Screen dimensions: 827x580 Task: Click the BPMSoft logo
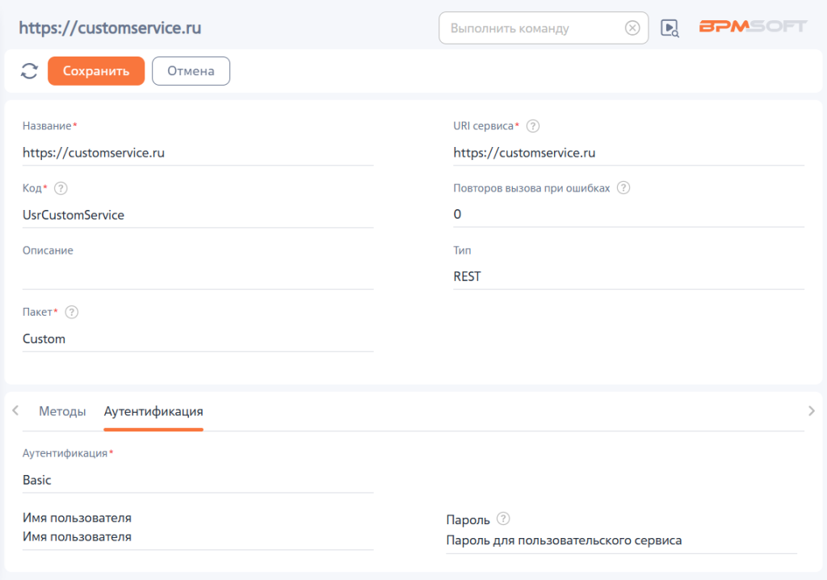pos(753,27)
